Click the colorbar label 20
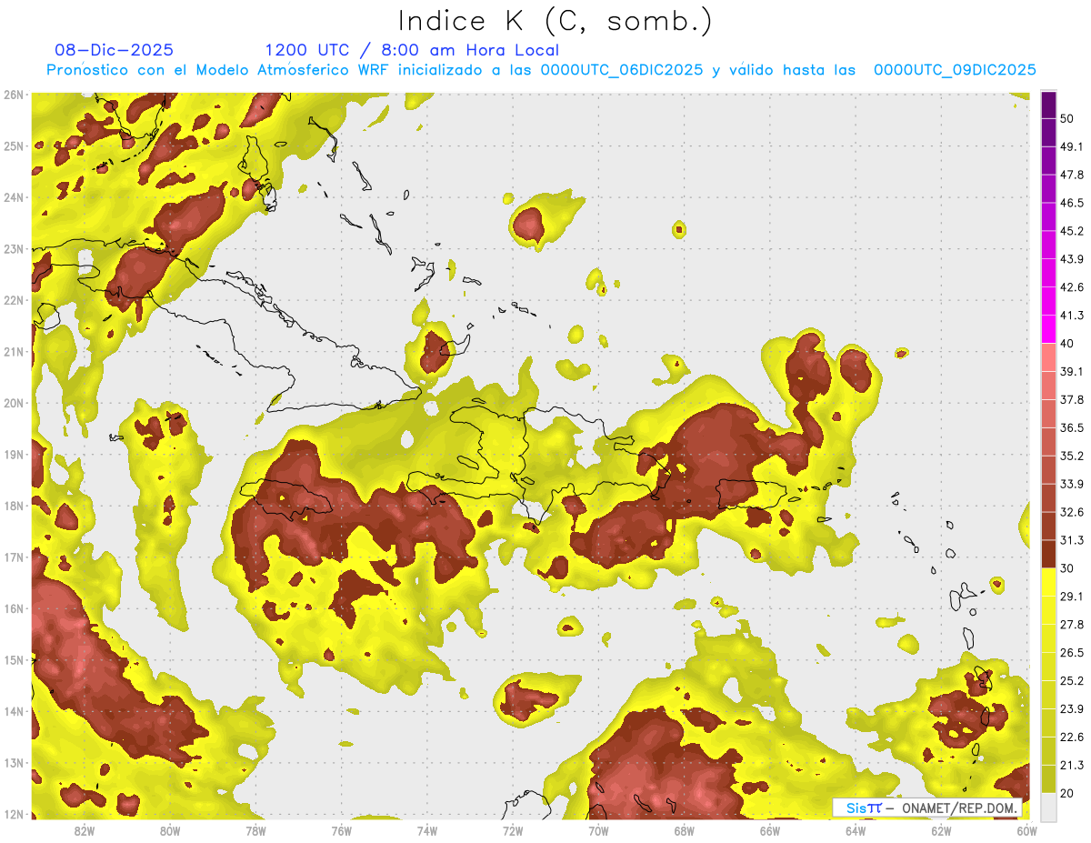 pos(1067,793)
